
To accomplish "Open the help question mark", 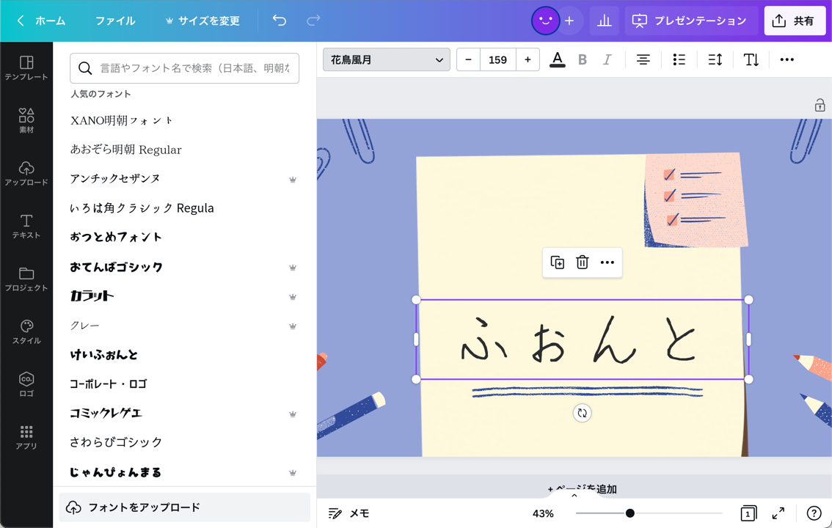I will click(x=814, y=513).
